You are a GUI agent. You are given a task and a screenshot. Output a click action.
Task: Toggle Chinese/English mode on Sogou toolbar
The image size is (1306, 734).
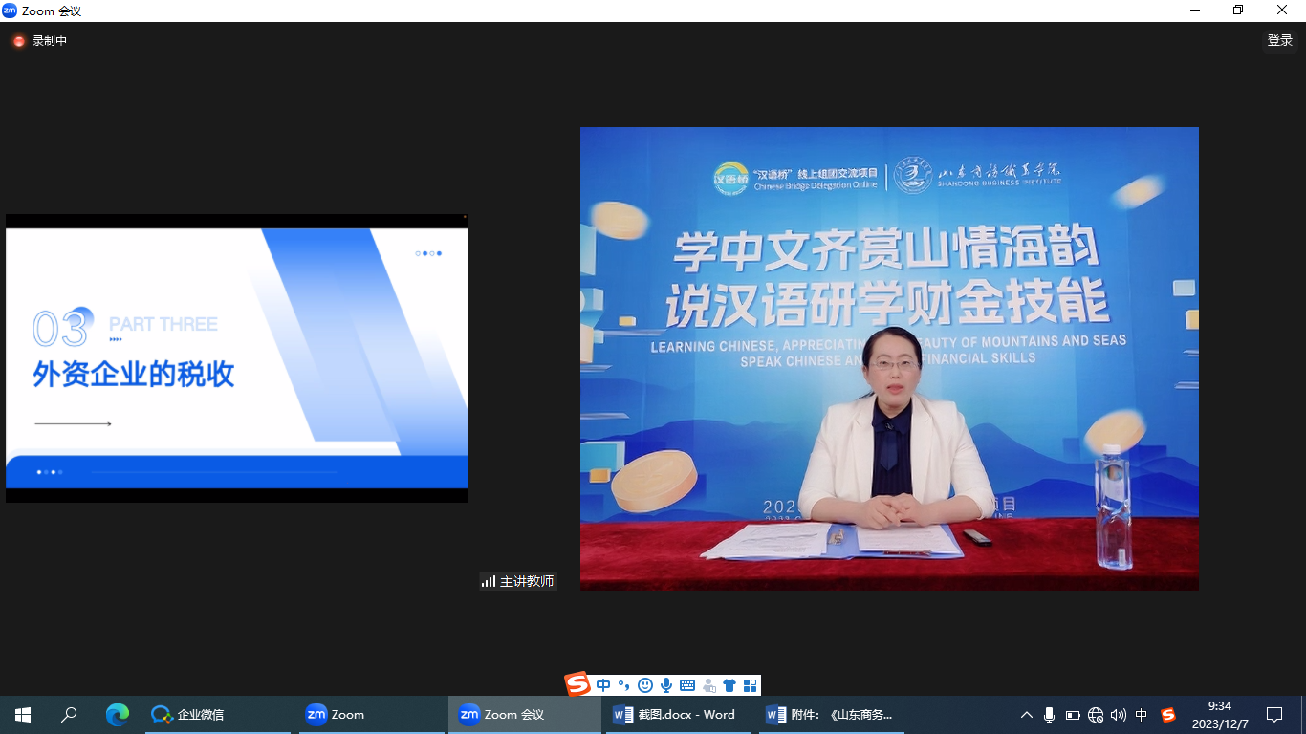coord(603,685)
